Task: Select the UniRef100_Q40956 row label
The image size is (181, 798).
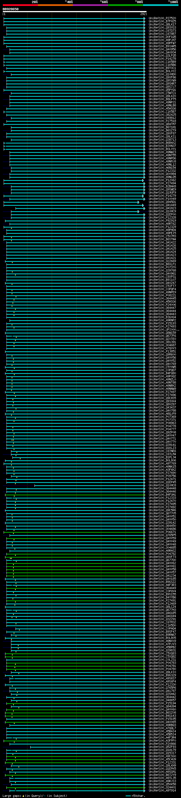Action: tap(162, 49)
